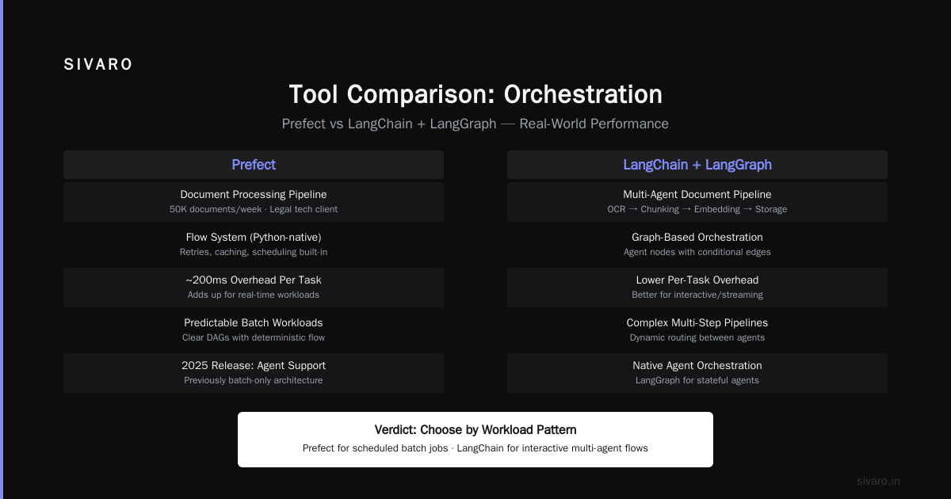
Task: Select the Prefect column header
Action: tap(254, 165)
